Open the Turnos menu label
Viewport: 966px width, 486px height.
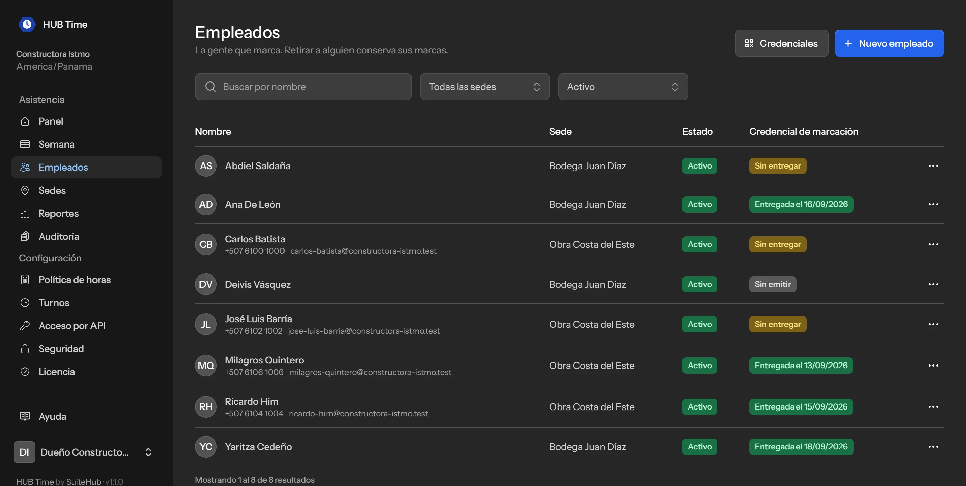click(54, 303)
